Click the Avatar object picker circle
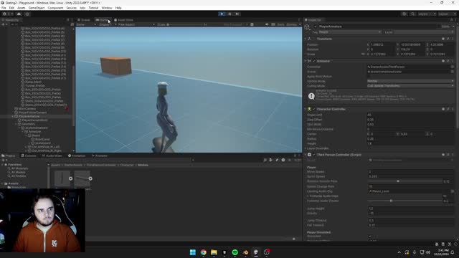The image size is (459, 258). (453, 72)
